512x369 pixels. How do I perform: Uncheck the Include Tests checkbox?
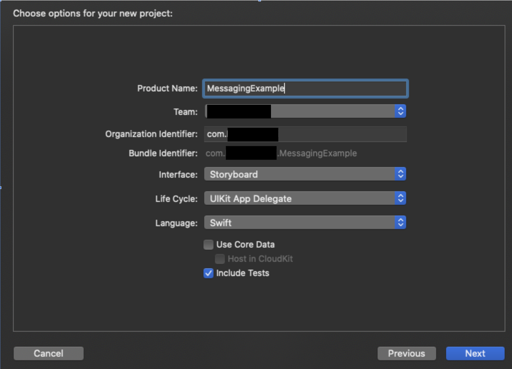[x=209, y=273]
